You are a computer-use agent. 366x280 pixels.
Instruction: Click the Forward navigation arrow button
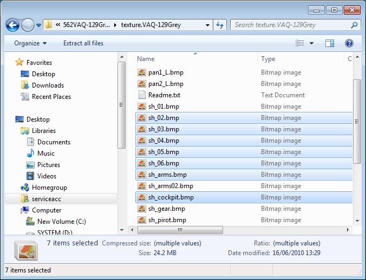pos(28,25)
